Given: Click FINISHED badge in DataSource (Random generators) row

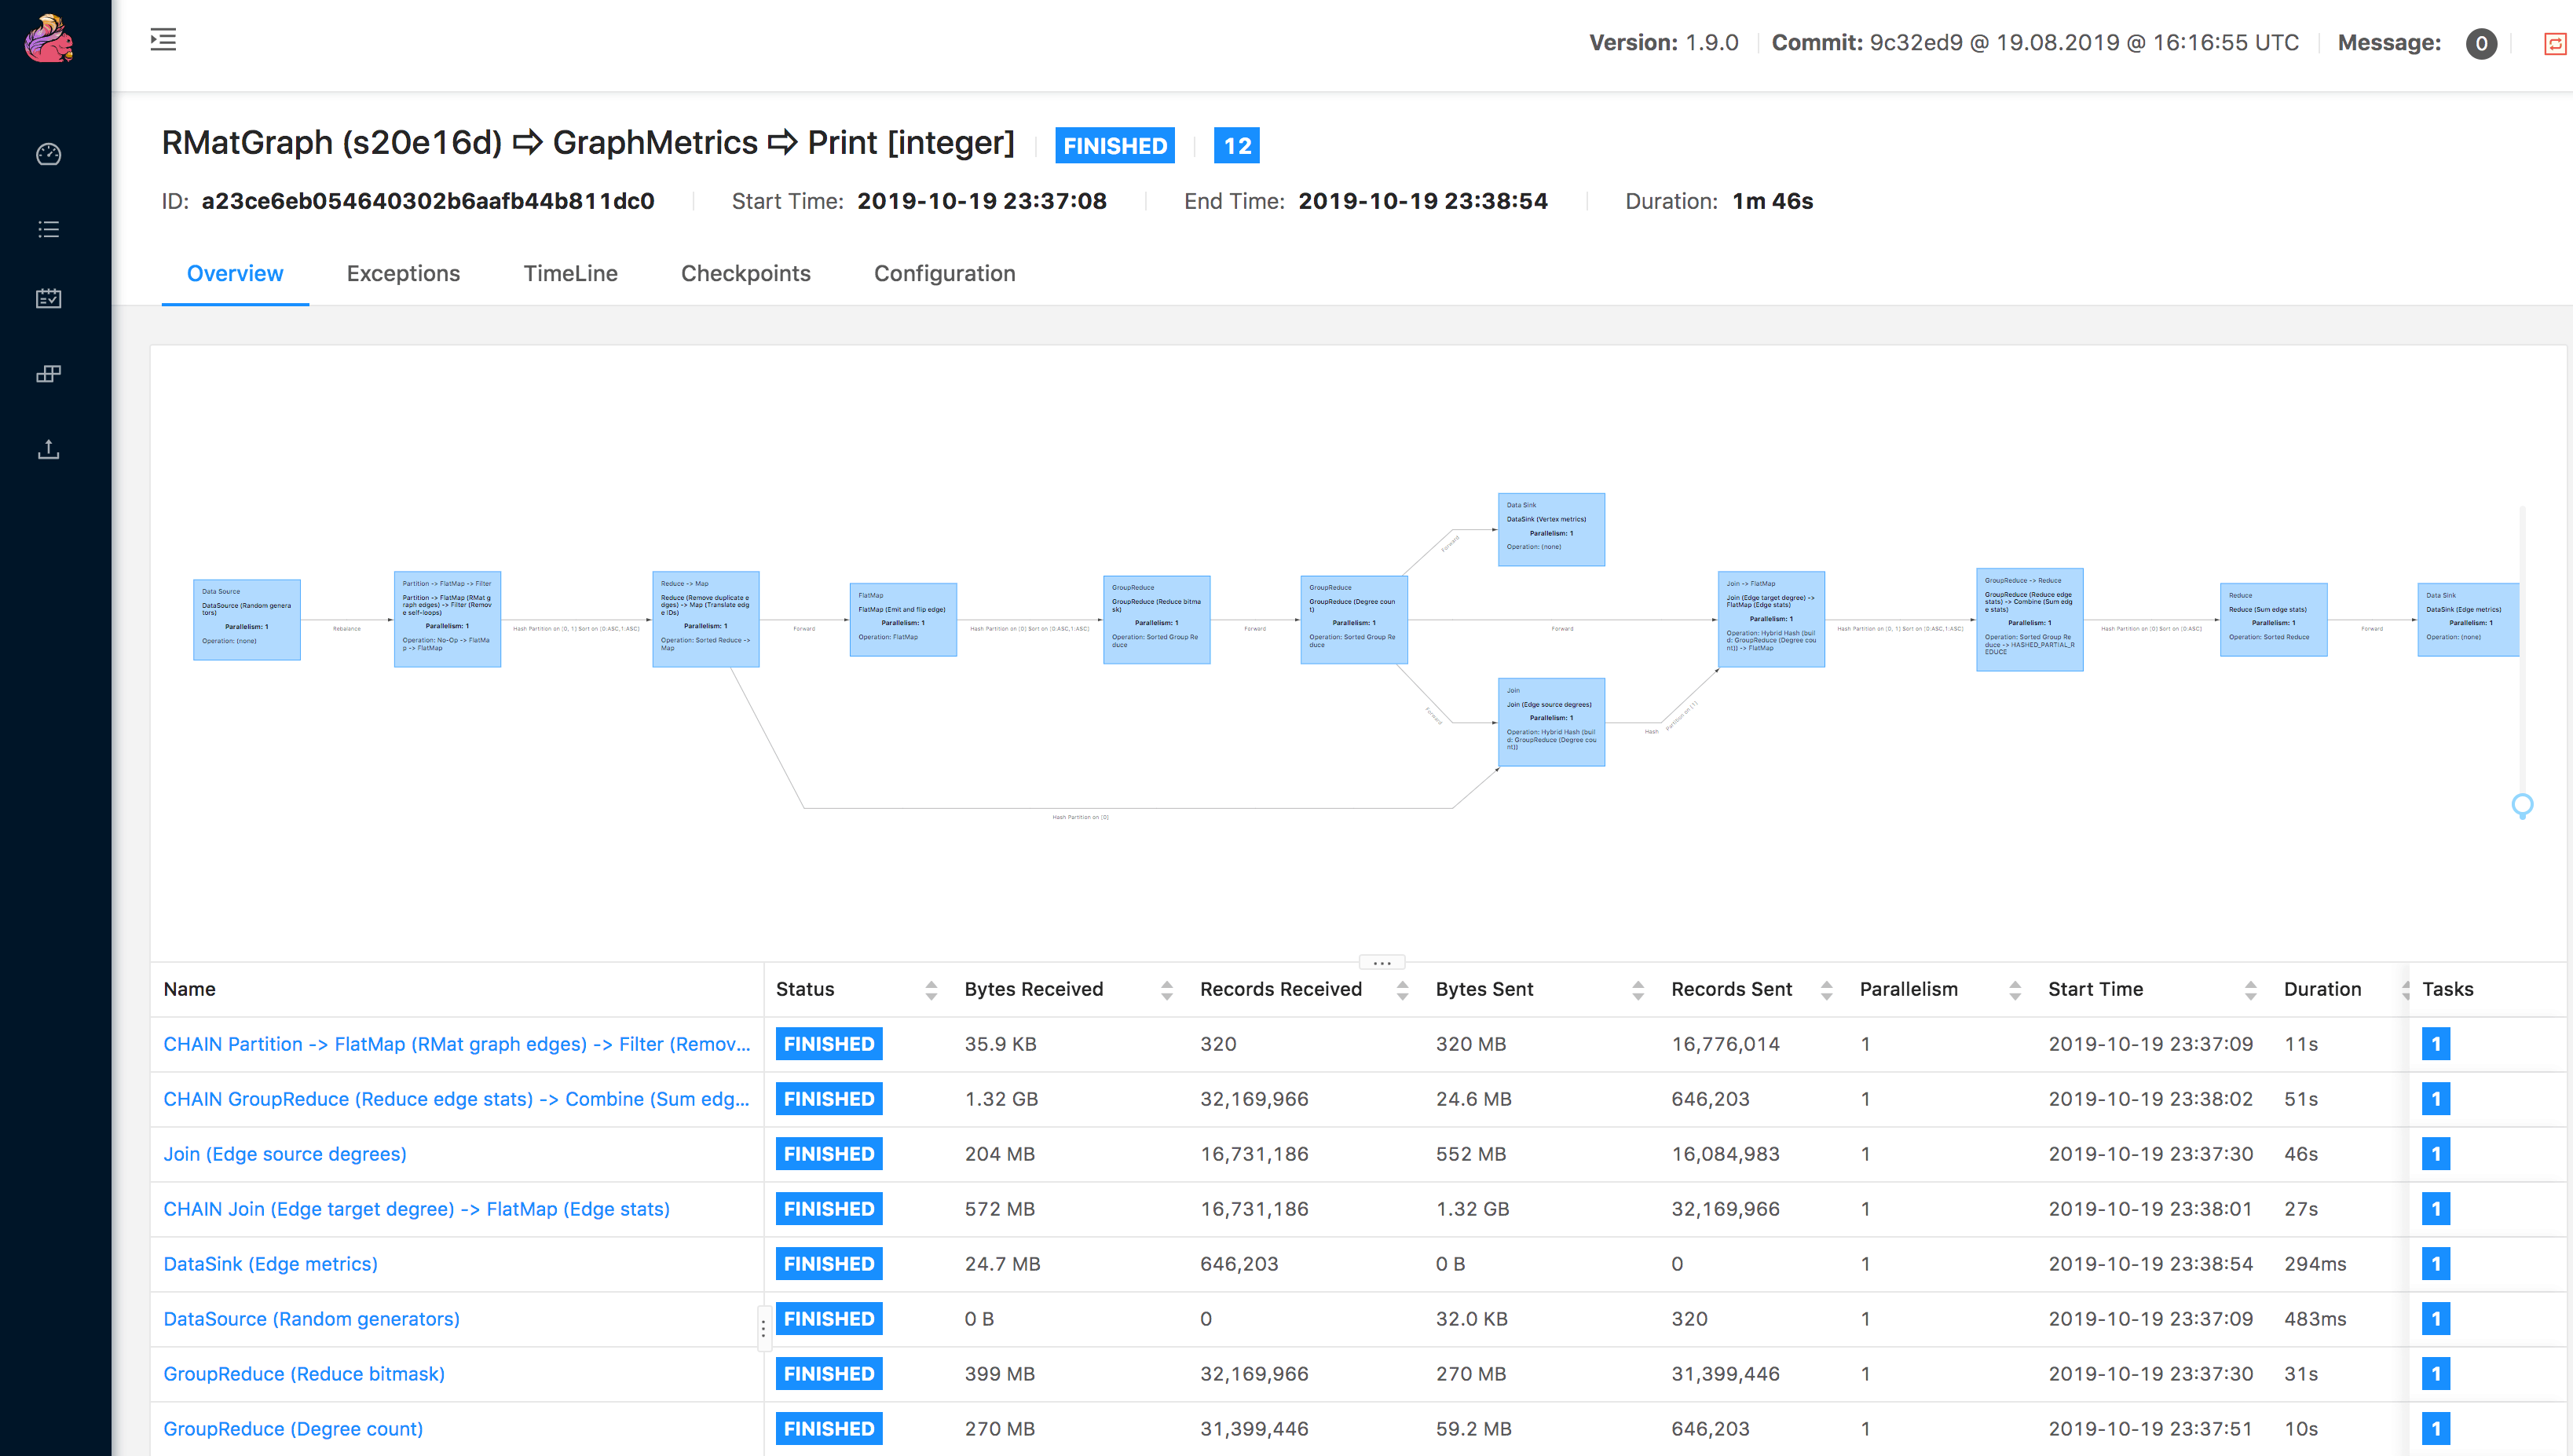Looking at the screenshot, I should tap(829, 1319).
